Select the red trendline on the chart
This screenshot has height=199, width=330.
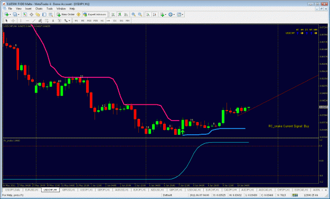[278, 96]
